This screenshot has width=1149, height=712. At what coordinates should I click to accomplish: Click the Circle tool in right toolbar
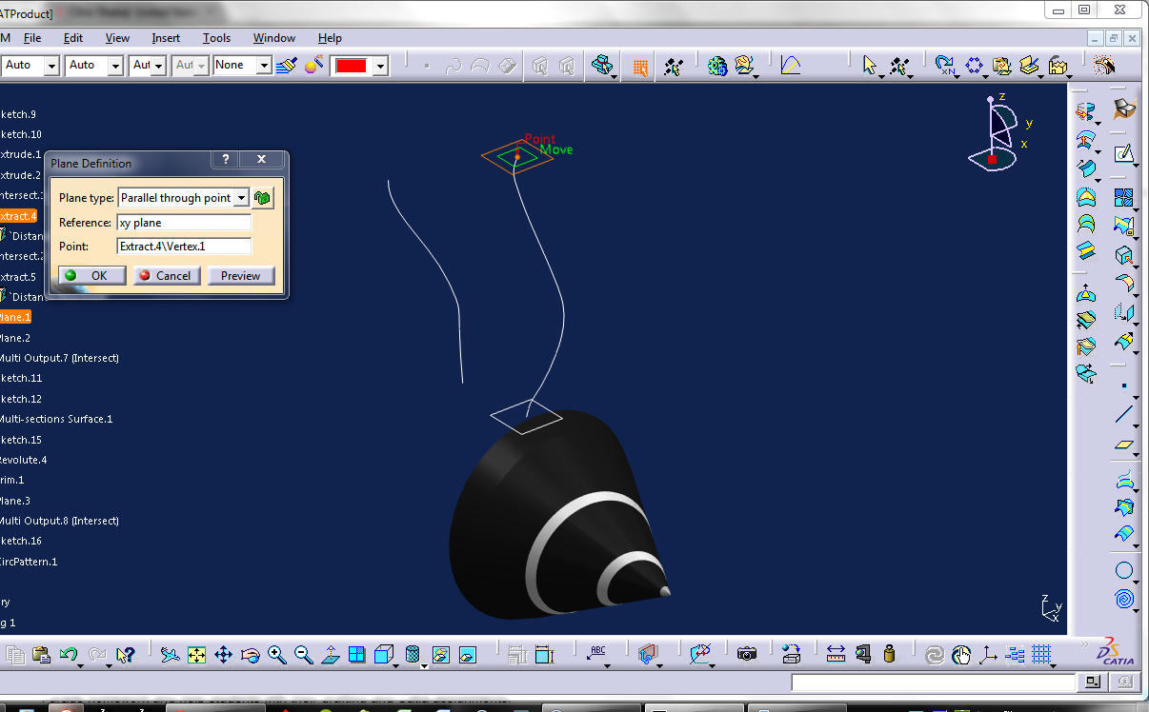tap(1124, 571)
